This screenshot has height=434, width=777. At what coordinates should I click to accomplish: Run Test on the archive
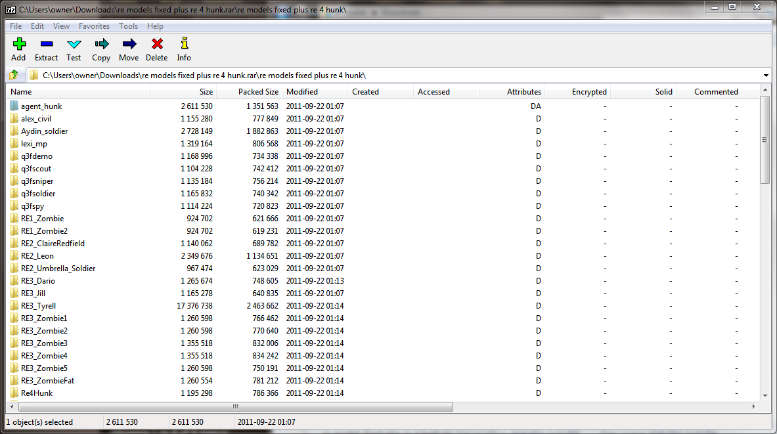(x=74, y=44)
